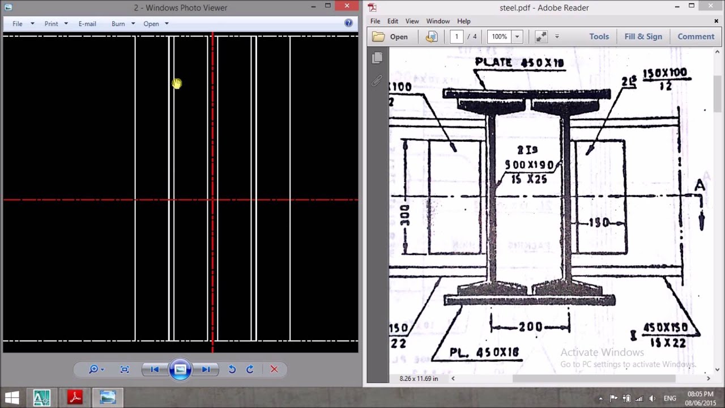Open the zoom magnifier in Photo Viewer
This screenshot has height=408, width=725.
tap(96, 369)
